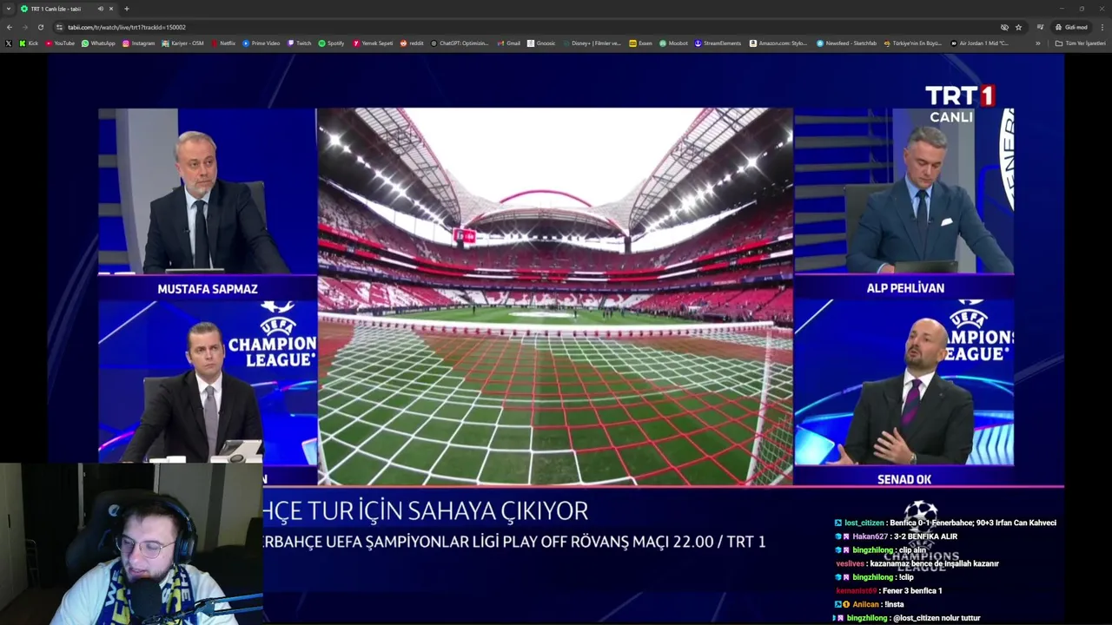Click chat username veslives

coord(850,563)
